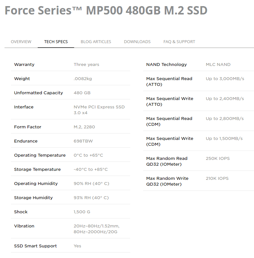Click the Operating Temperature label

pos(40,155)
